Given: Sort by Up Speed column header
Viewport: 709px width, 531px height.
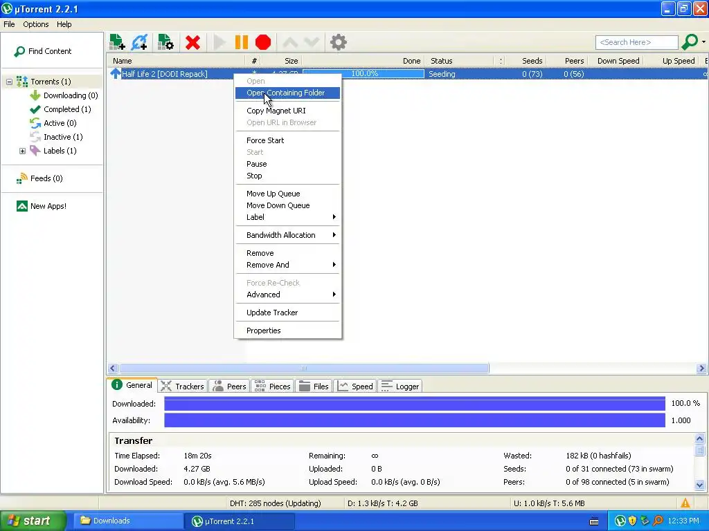Looking at the screenshot, I should [x=671, y=61].
